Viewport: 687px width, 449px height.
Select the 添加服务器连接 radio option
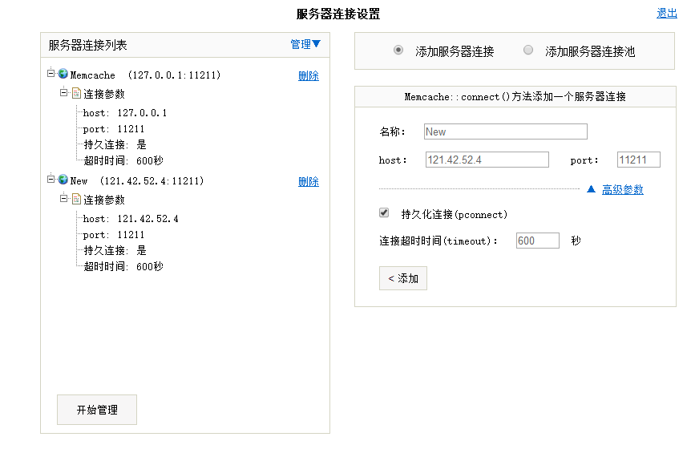398,50
